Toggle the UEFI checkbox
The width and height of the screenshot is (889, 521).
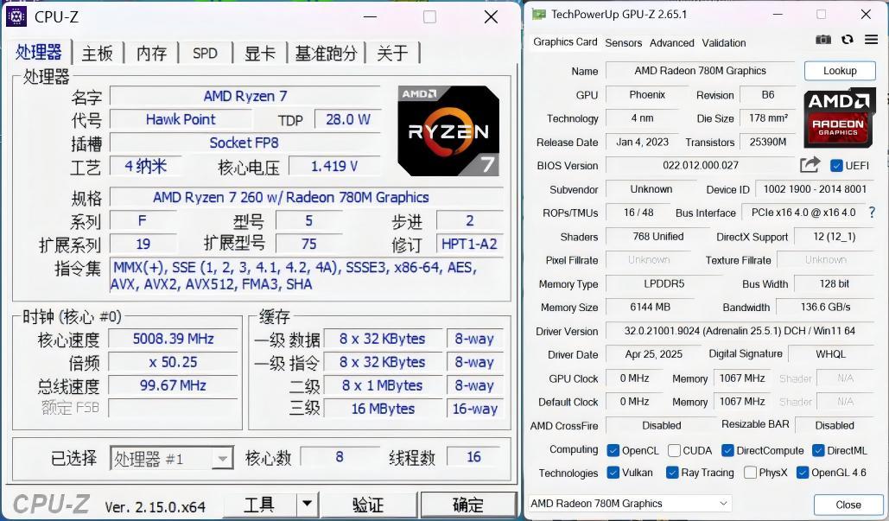click(836, 166)
